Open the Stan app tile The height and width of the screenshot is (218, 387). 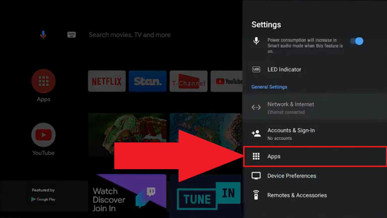(x=148, y=81)
